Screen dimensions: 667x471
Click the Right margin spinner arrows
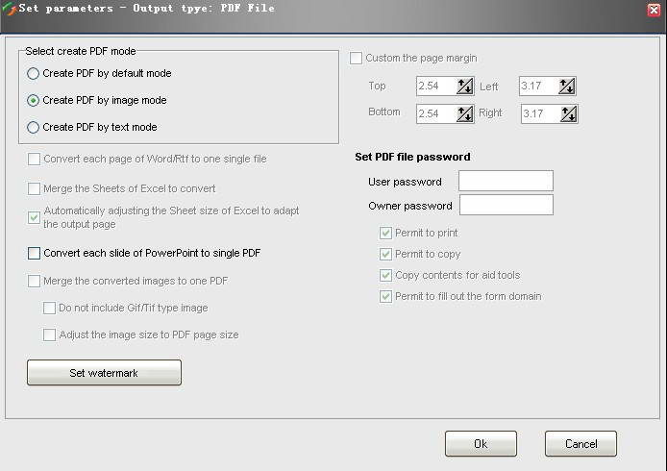[567, 113]
